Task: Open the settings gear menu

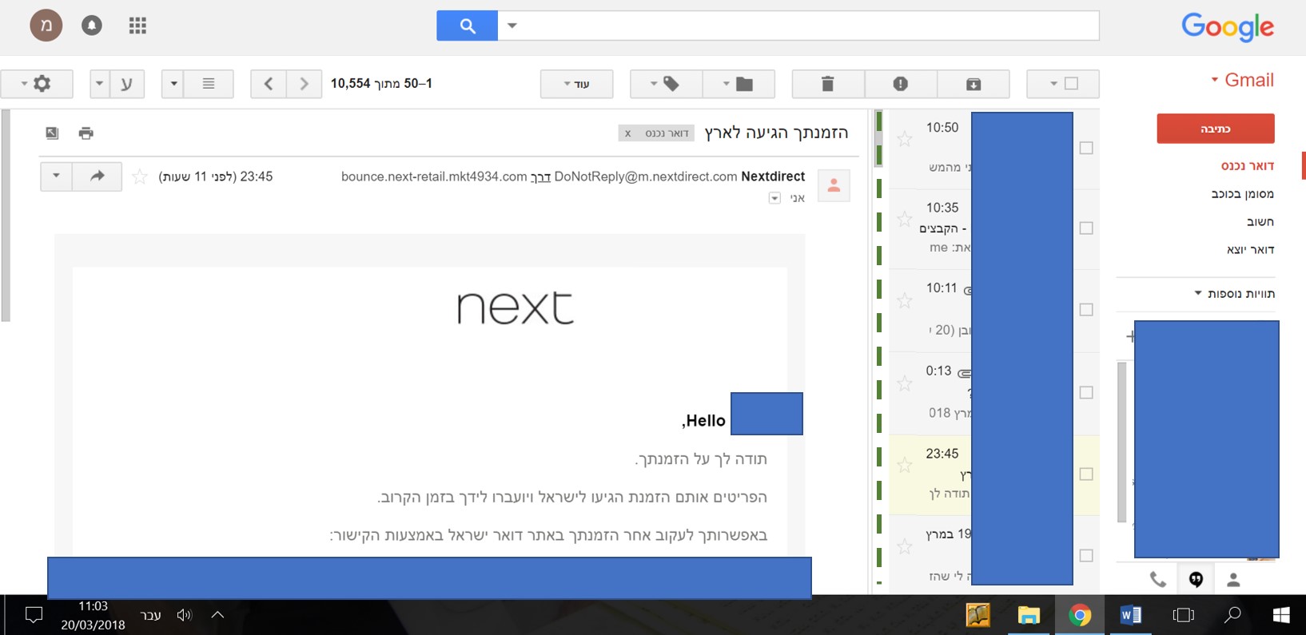Action: [37, 83]
